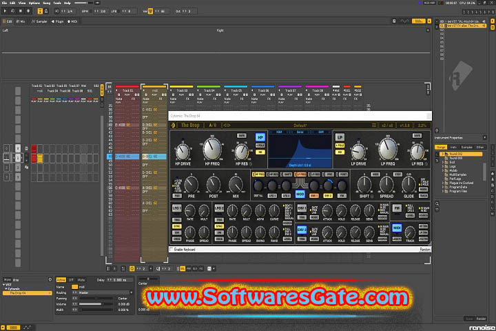Switch to the Edit tab
Image resolution: width=496 pixels, height=331 pixels.
8,21
